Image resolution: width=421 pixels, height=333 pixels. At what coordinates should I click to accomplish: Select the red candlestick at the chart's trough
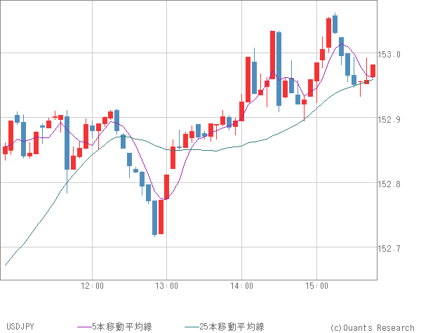pos(161,217)
